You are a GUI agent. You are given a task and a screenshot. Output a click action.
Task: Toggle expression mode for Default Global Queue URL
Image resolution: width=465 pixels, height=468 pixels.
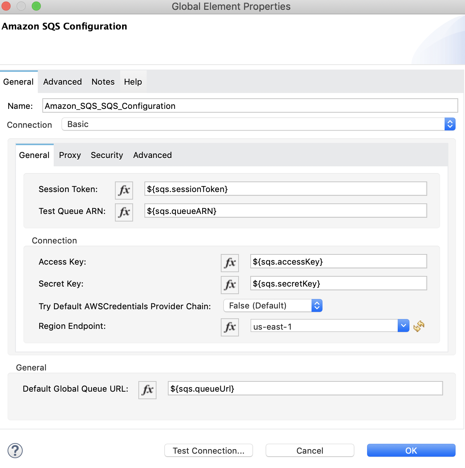147,389
